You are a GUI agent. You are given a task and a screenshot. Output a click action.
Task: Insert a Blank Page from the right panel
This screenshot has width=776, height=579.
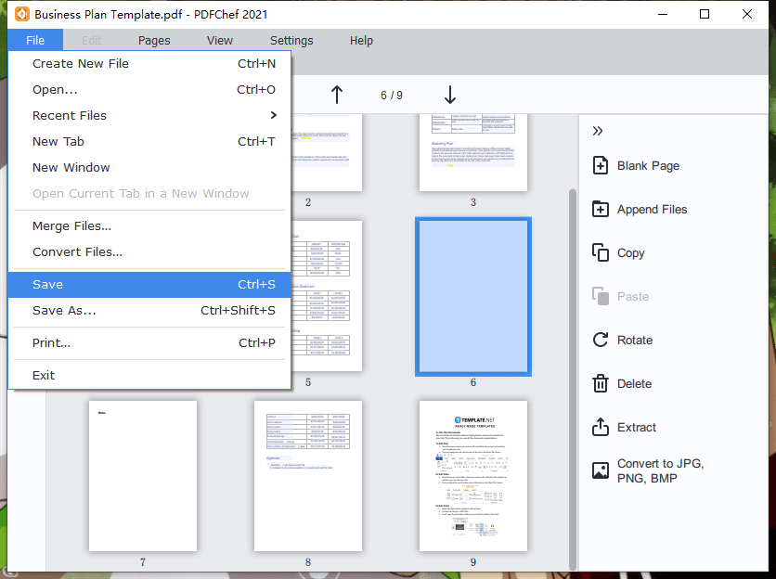click(635, 165)
